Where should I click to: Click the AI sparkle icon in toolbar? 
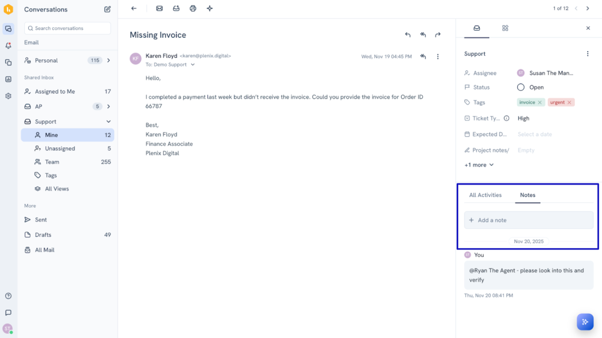pos(210,8)
